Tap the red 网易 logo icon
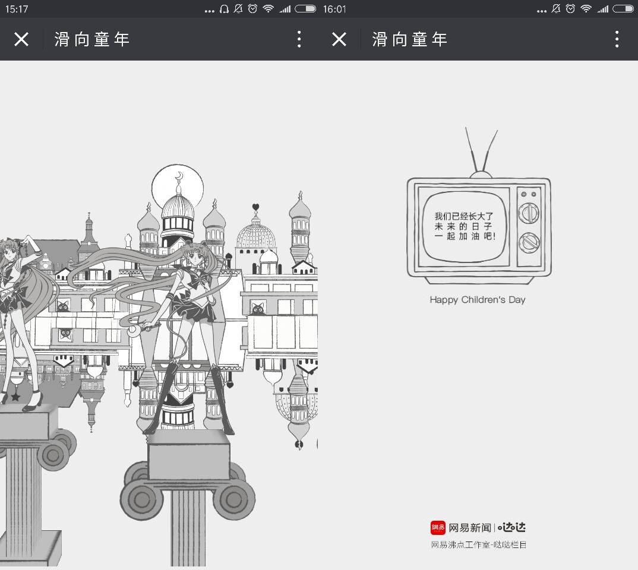 click(x=438, y=528)
